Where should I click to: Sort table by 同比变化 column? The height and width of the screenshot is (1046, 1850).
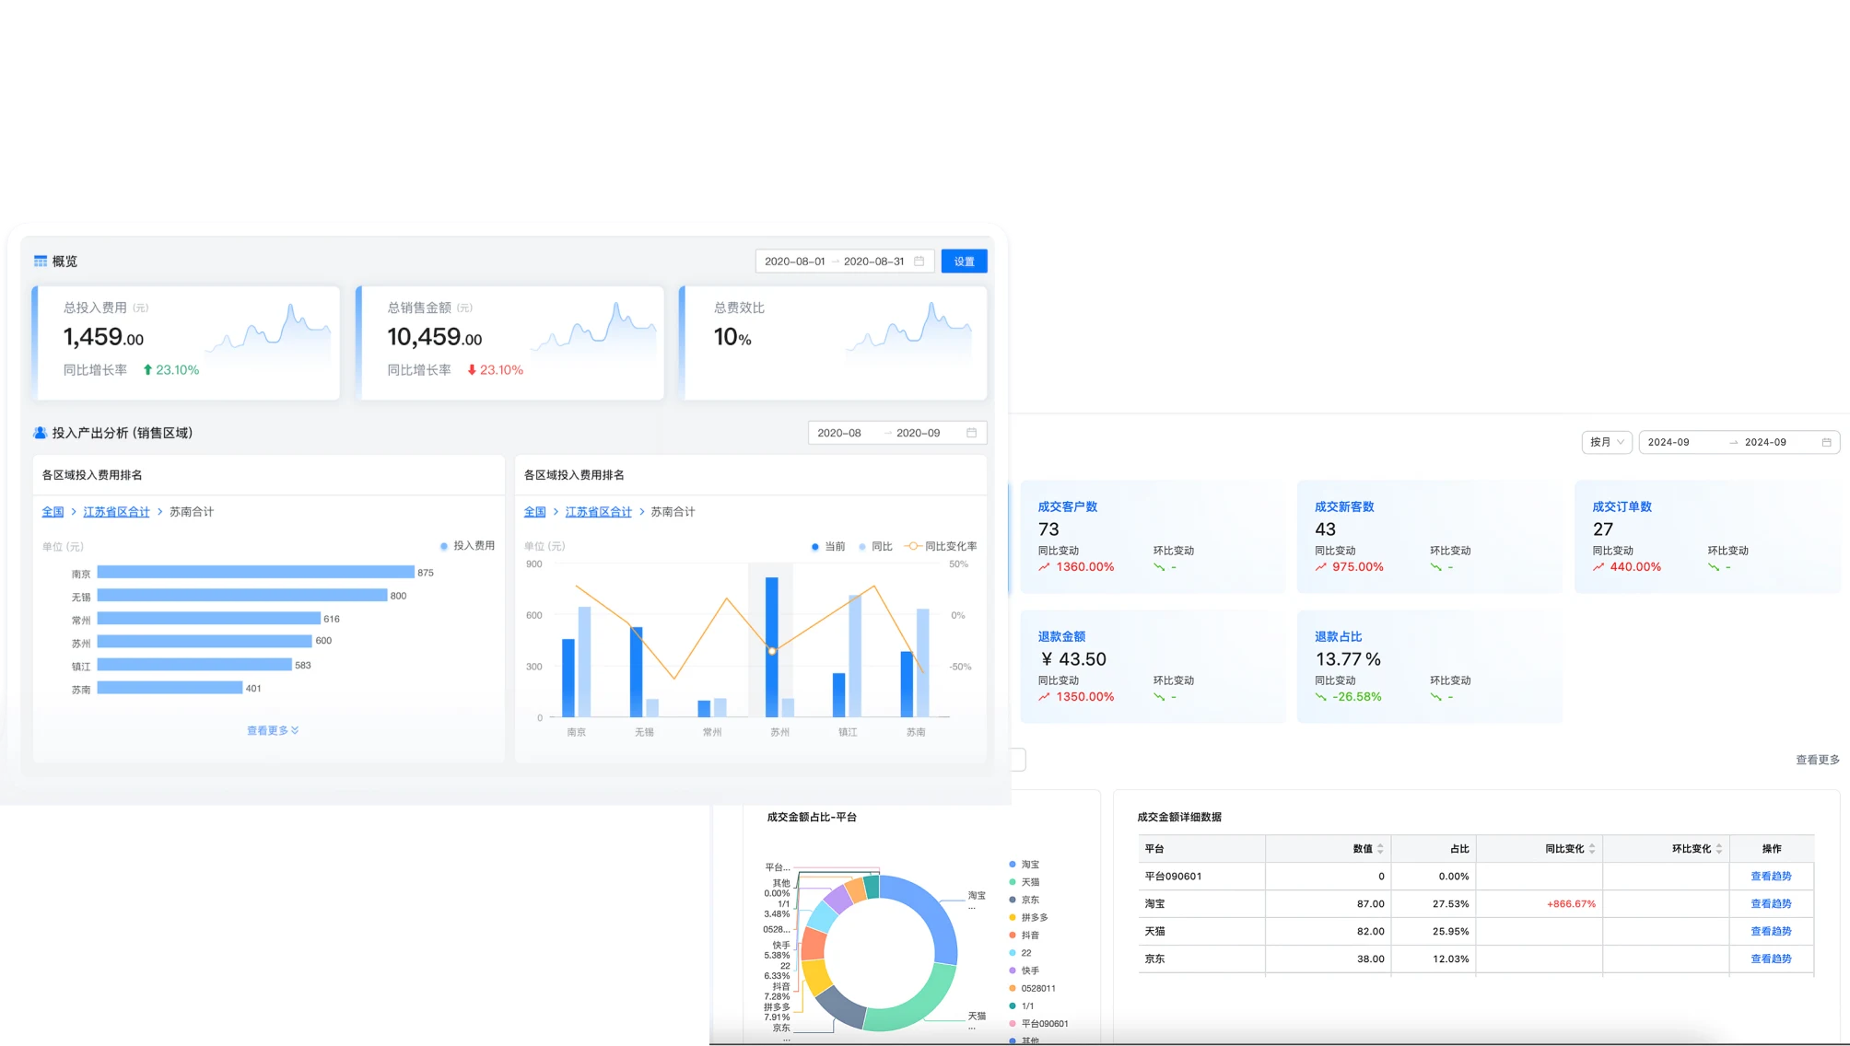(1591, 849)
